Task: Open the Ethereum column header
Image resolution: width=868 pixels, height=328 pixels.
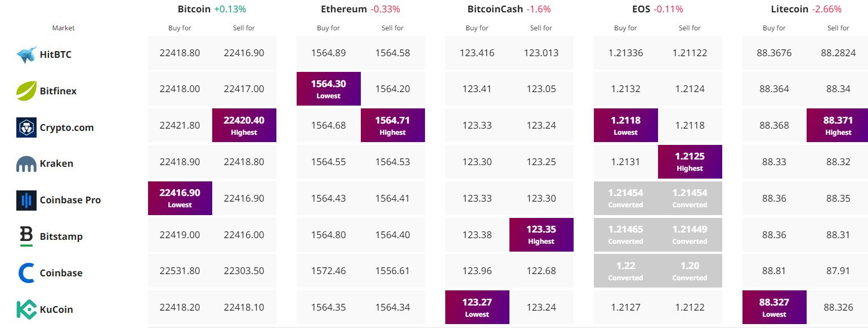Action: [345, 9]
